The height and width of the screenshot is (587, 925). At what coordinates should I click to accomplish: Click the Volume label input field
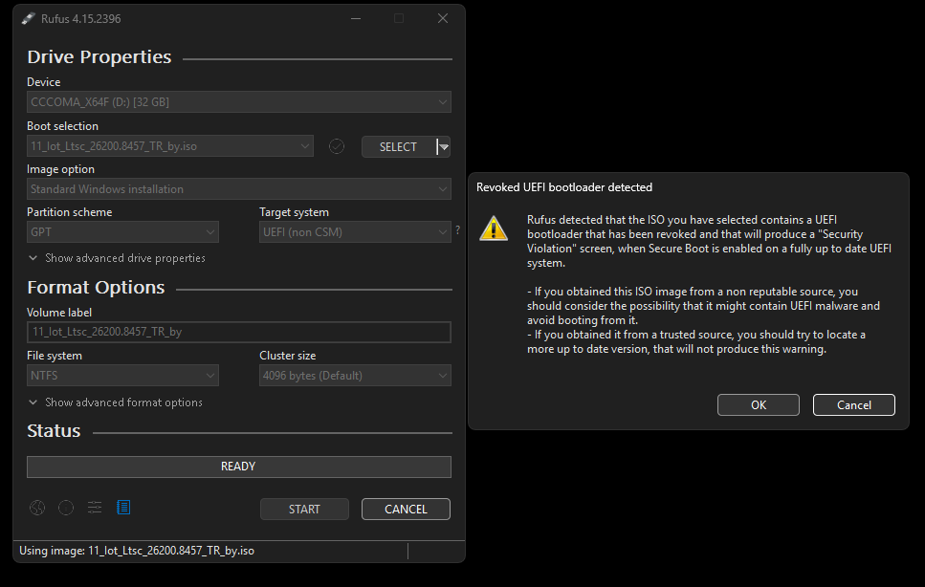coord(239,332)
